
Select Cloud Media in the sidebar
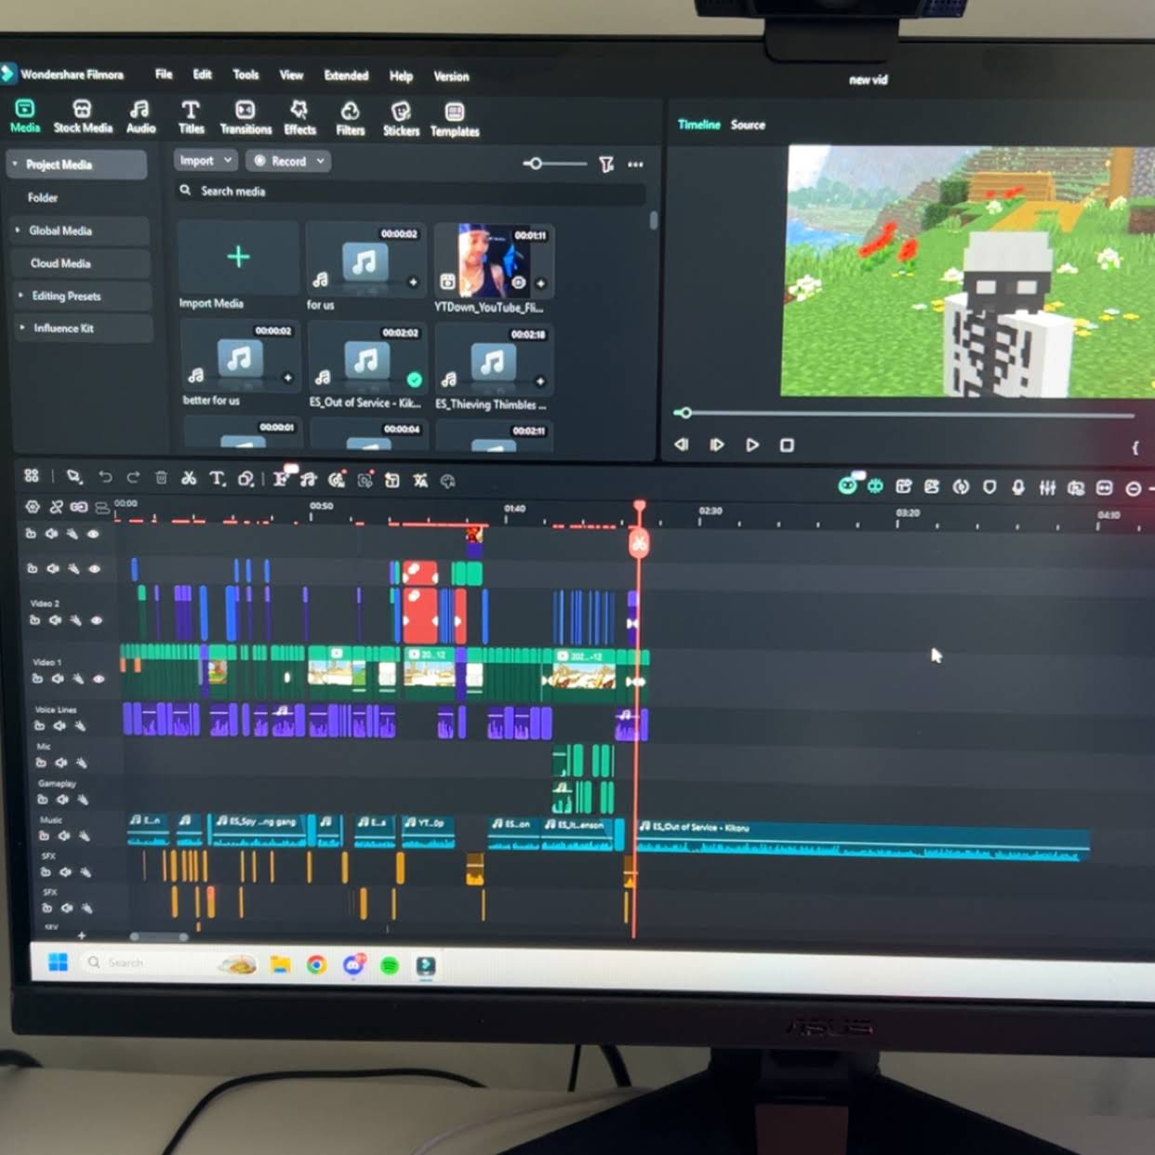coord(60,263)
